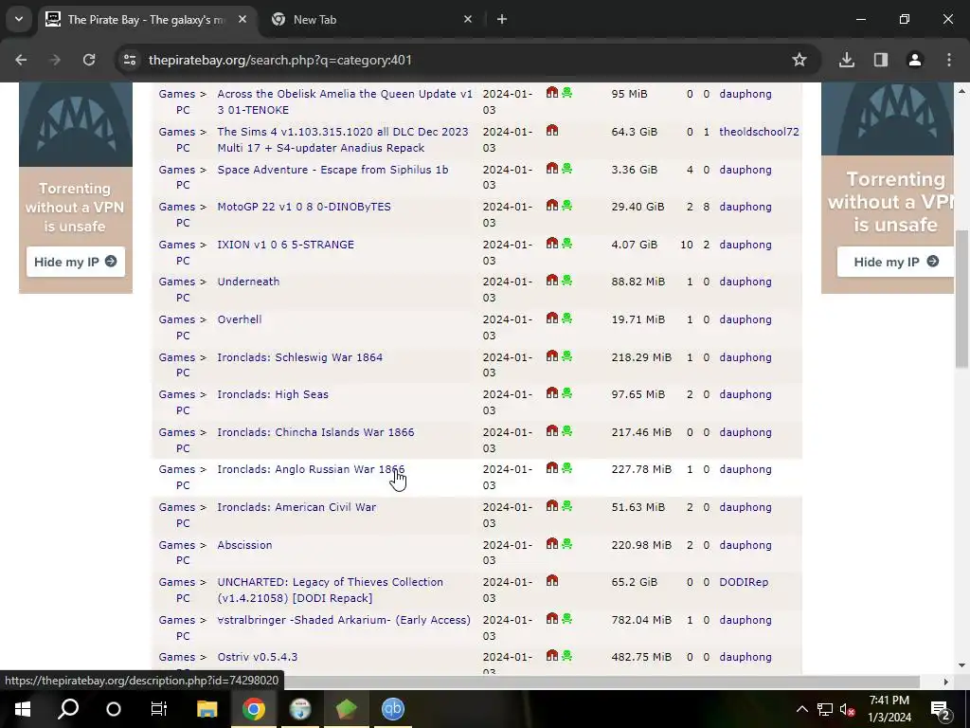Open Space Adventure - Escape from Siphilus 1b

332,170
